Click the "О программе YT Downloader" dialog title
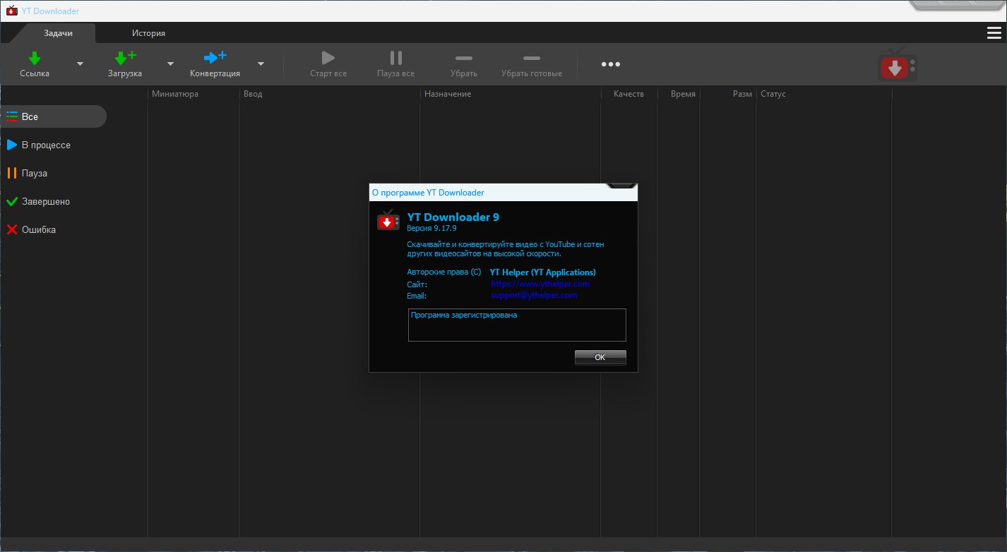The image size is (1007, 552). 428,192
